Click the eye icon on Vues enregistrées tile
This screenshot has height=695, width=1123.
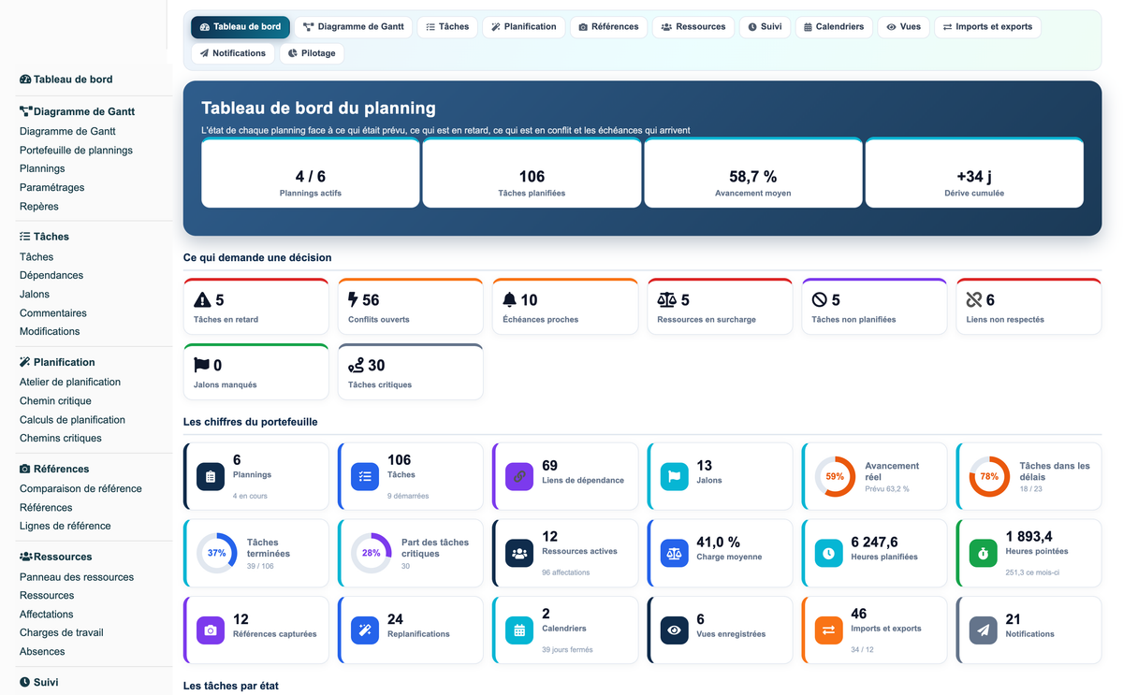coord(674,630)
